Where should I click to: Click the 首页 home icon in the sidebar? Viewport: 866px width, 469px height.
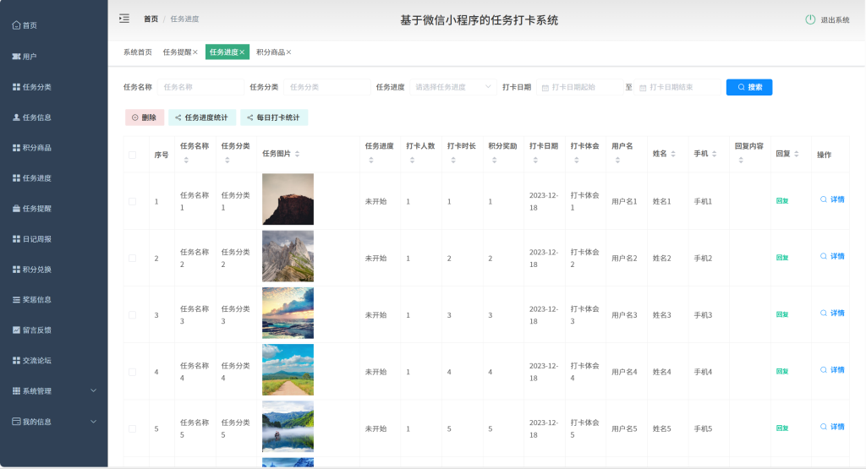point(17,25)
